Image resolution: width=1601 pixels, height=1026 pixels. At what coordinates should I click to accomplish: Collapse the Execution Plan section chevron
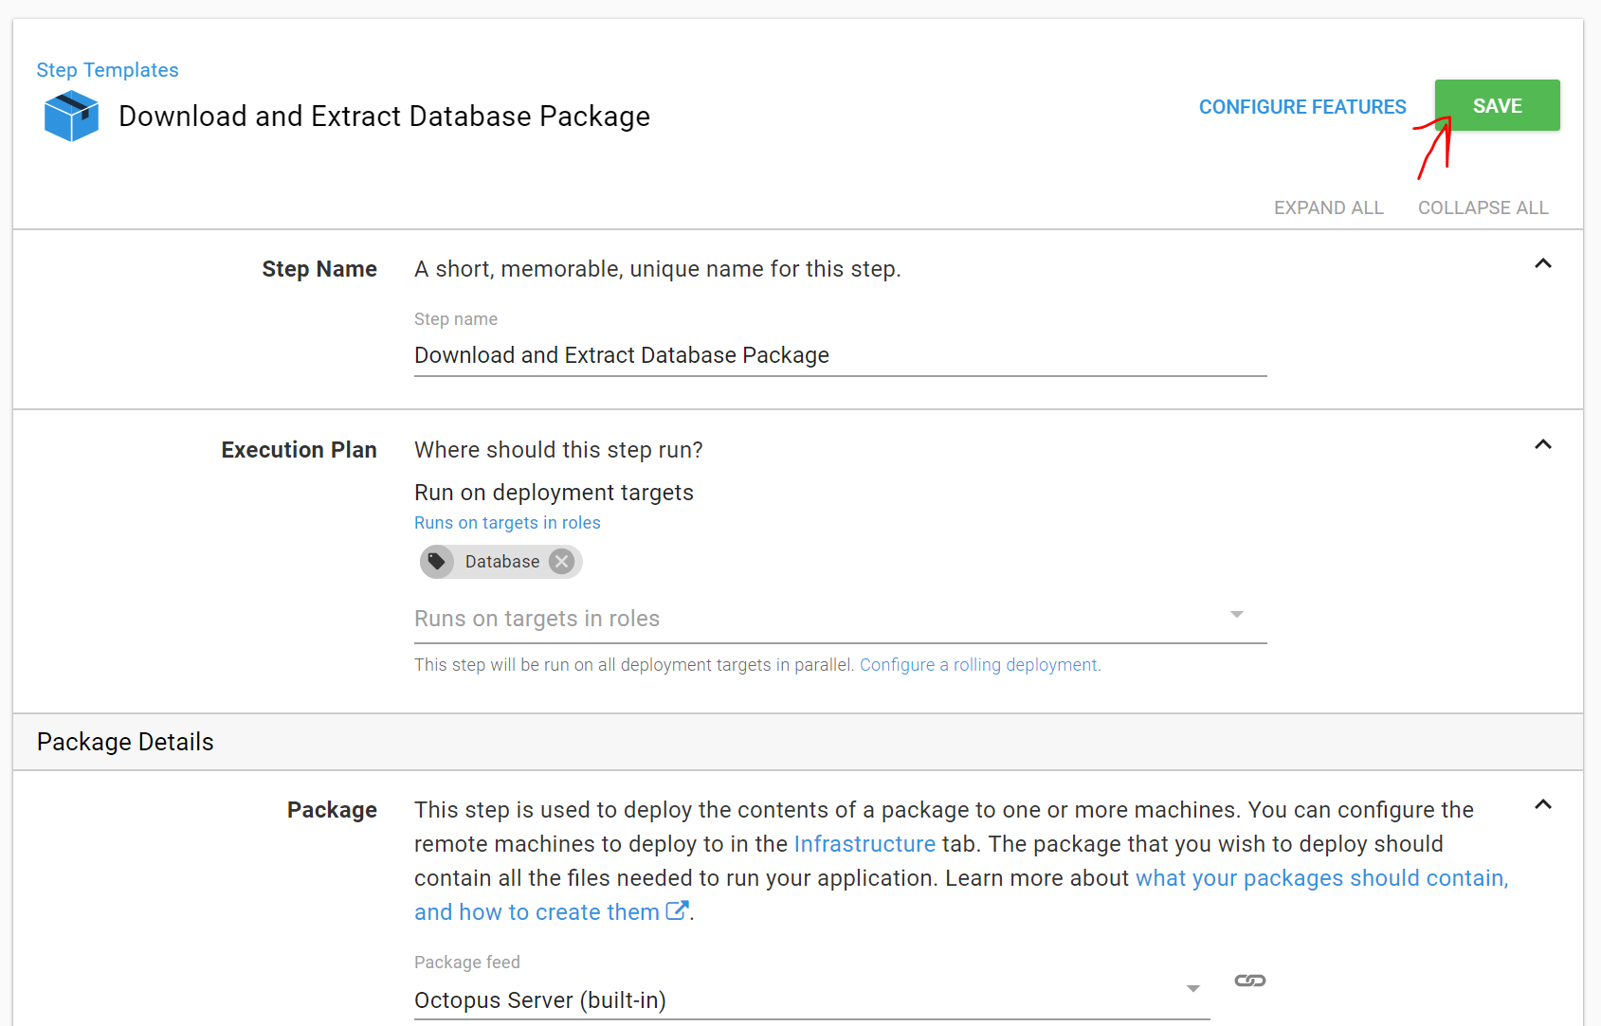coord(1542,445)
